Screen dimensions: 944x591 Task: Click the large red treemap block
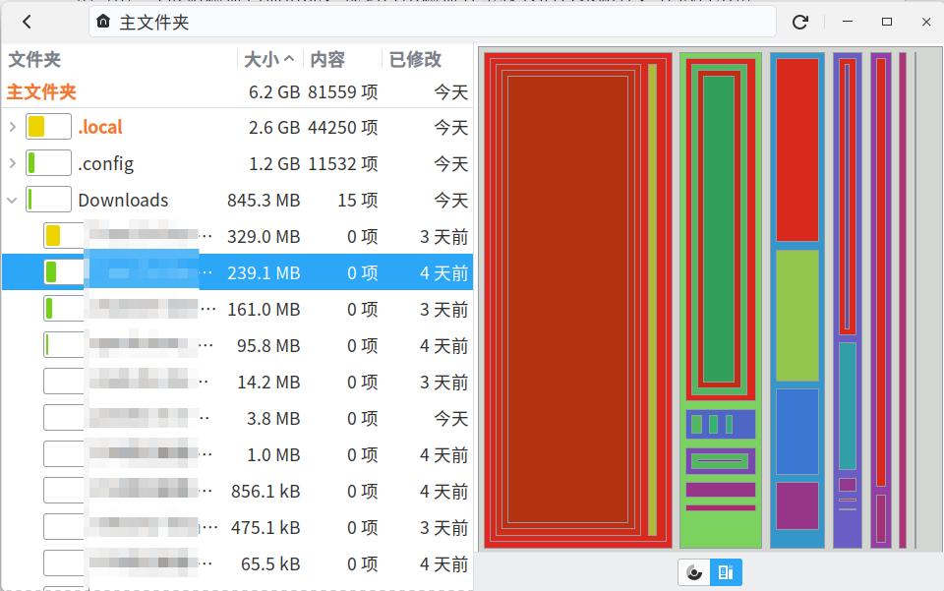point(567,300)
